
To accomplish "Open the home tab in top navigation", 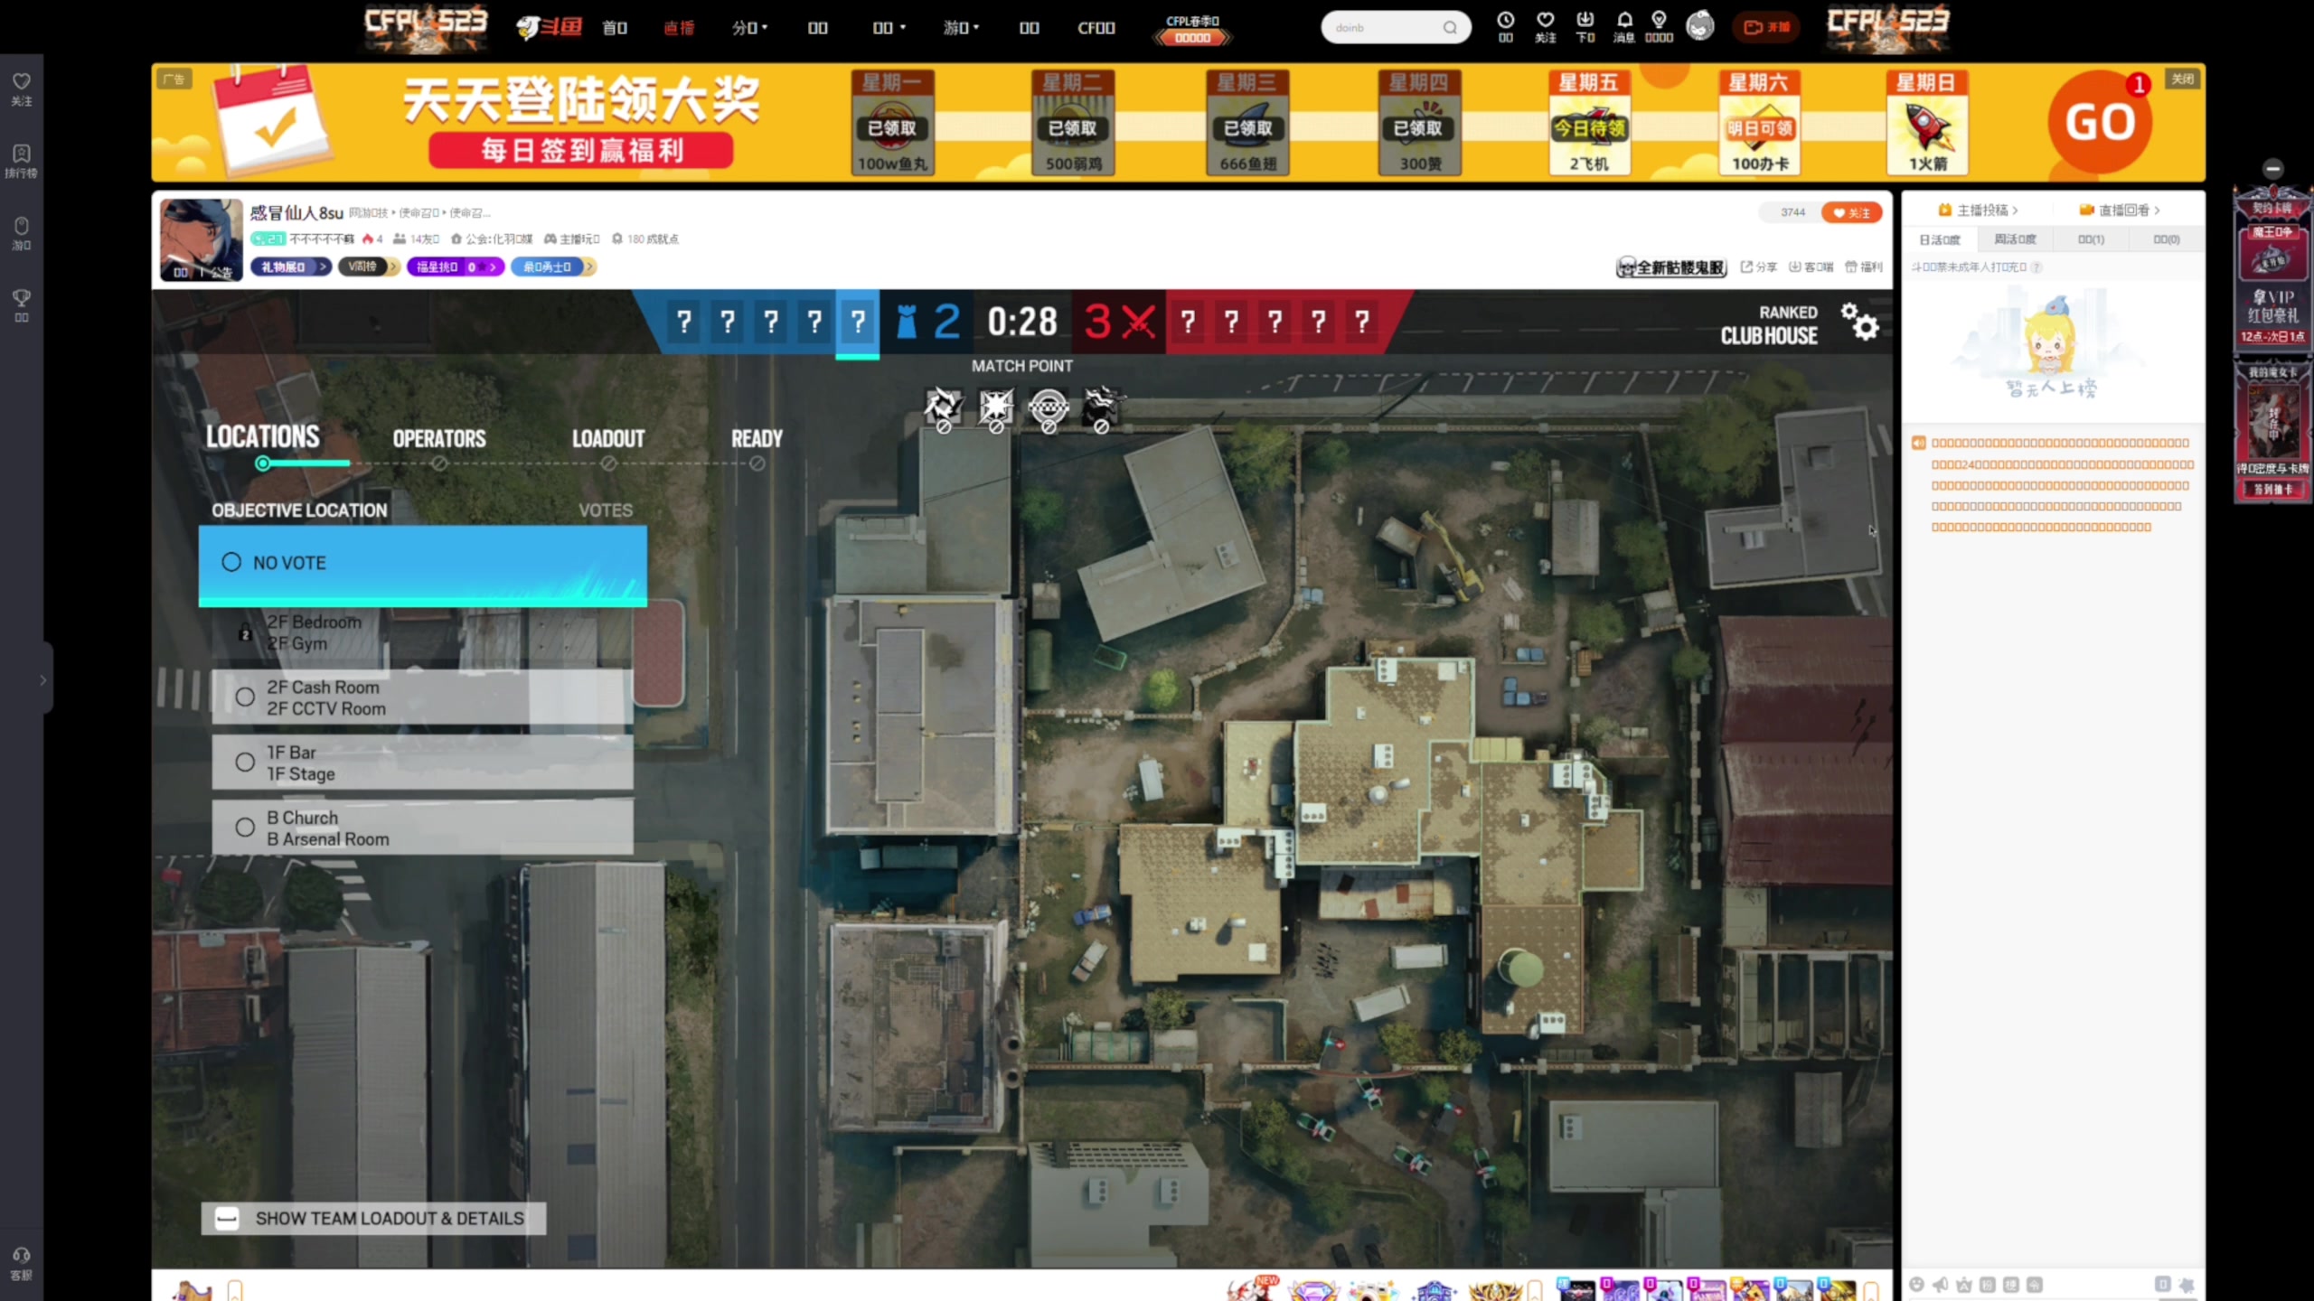I will pyautogui.click(x=615, y=28).
